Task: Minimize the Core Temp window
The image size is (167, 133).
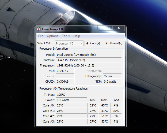Action: (101, 28)
